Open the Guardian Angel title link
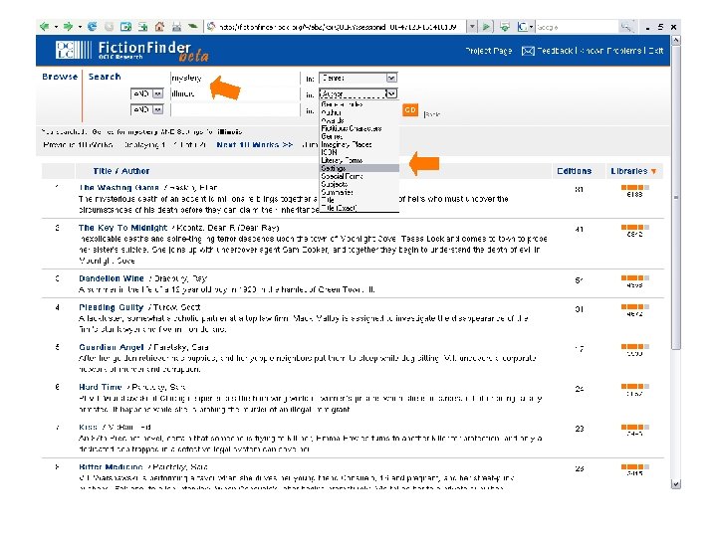This screenshot has height=537, width=717. point(112,347)
